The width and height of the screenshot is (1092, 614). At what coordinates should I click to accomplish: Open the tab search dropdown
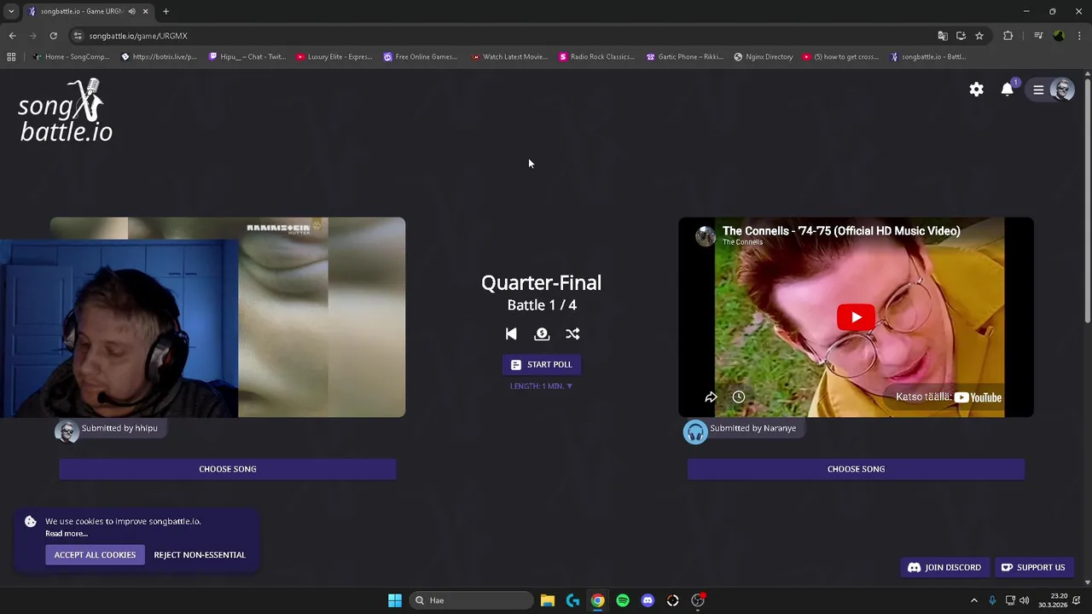[11, 11]
